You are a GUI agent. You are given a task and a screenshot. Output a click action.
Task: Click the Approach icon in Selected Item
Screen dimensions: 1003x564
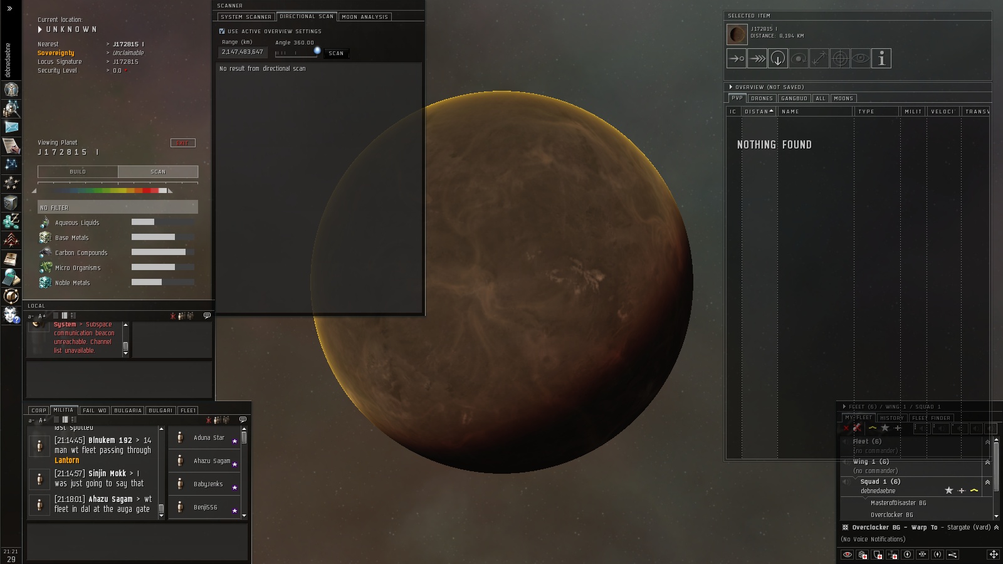737,58
